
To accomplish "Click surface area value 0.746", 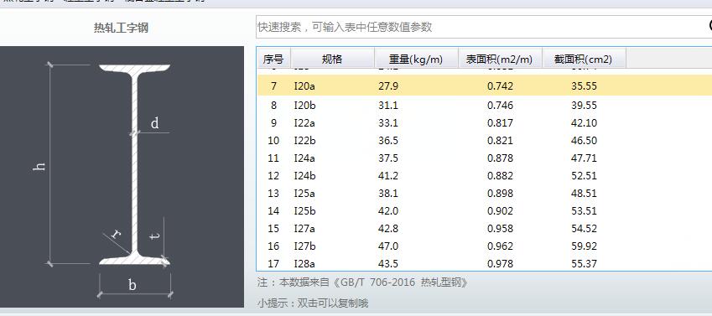I will pos(501,106).
